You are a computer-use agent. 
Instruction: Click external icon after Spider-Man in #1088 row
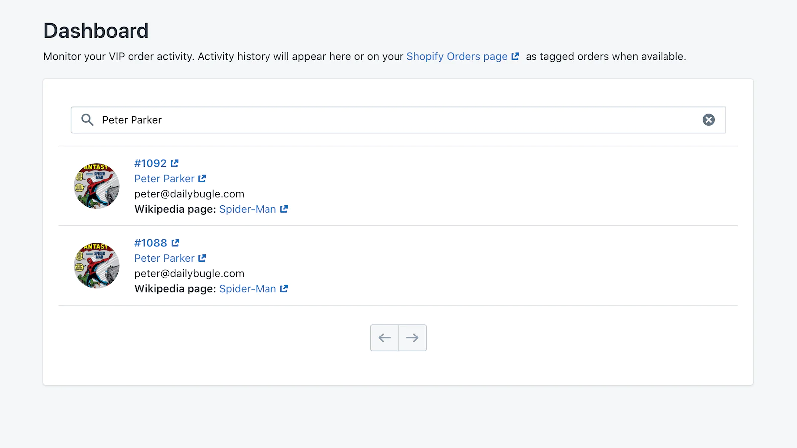[x=284, y=288]
